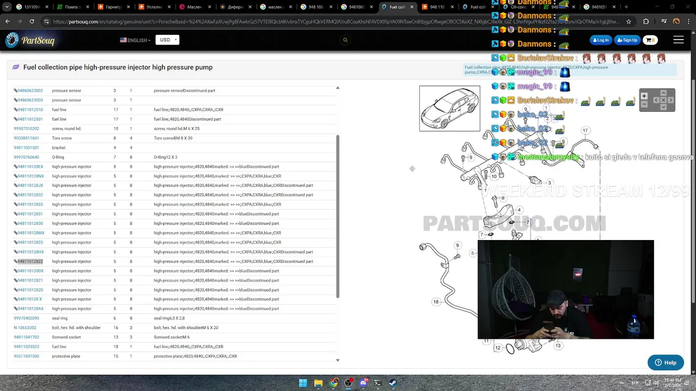Open Chrome icon on taskbar
The image size is (696, 391).
tap(333, 383)
